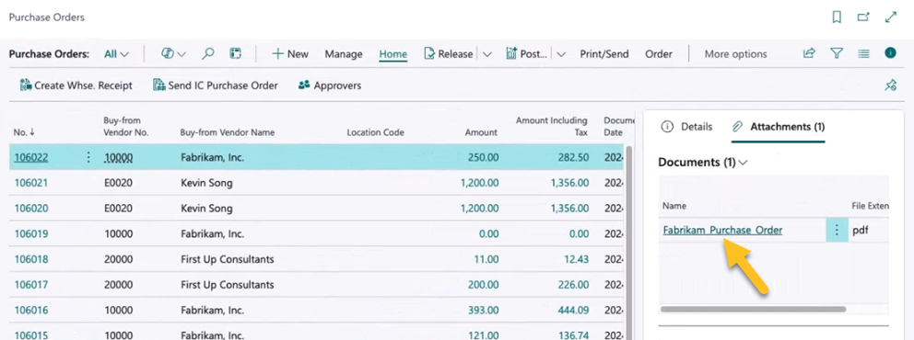Open the filter pane funnel icon
914x340 pixels.
click(x=837, y=53)
